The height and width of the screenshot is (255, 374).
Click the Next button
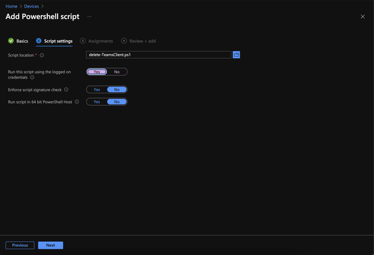[50, 246]
